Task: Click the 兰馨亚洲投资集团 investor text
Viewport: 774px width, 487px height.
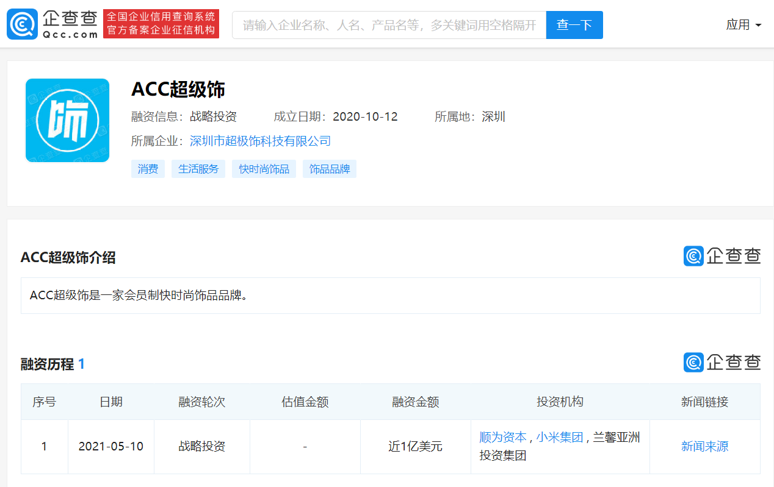Action: (x=560, y=446)
